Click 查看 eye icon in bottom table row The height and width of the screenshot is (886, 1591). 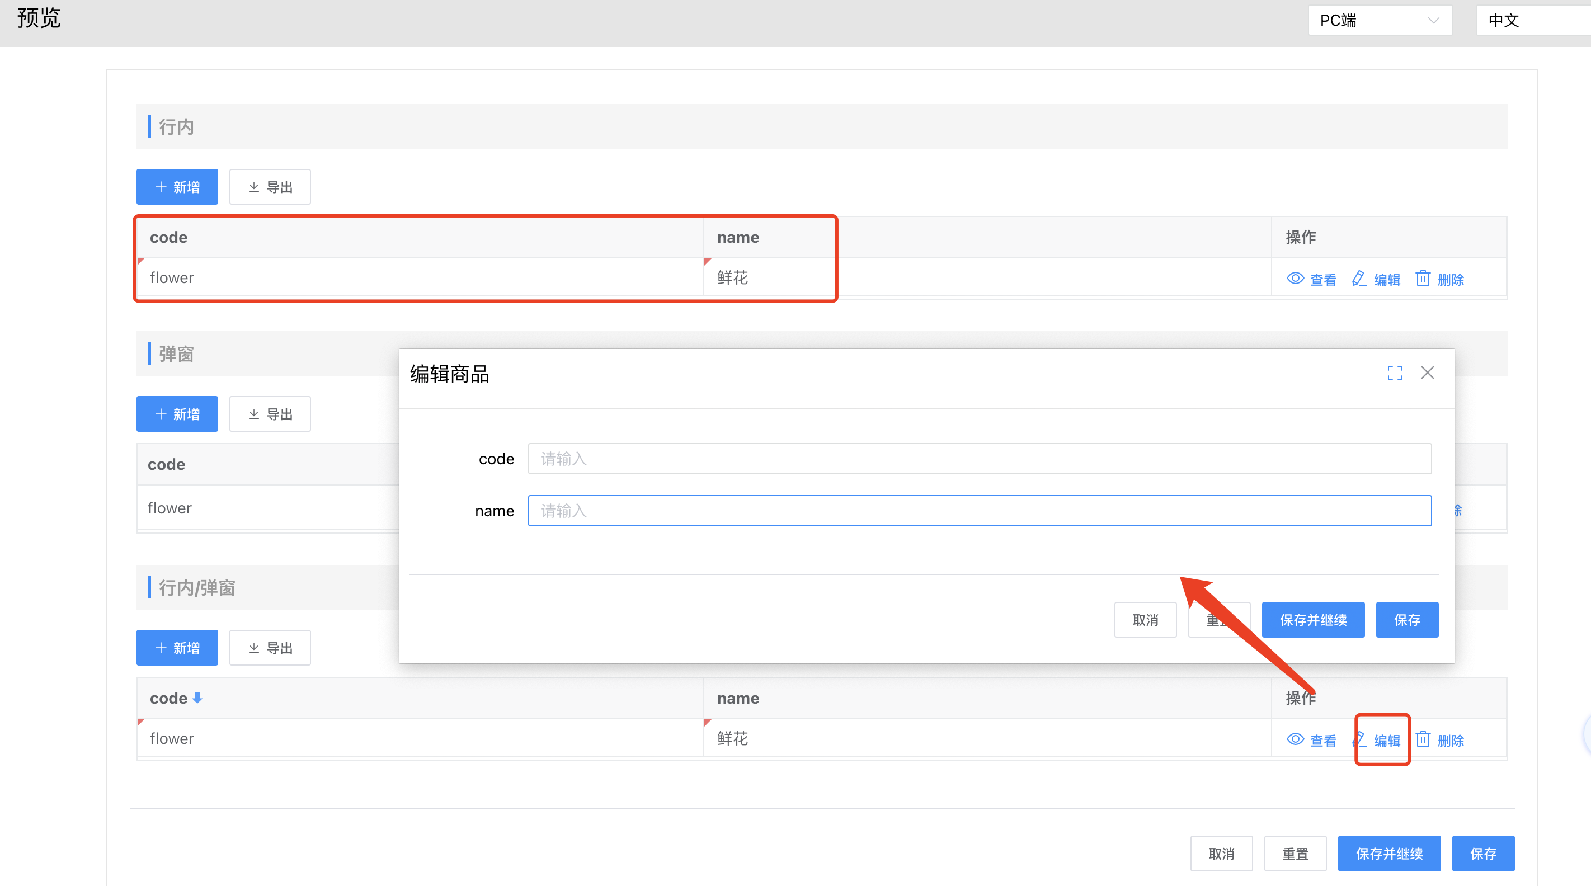pos(1295,739)
